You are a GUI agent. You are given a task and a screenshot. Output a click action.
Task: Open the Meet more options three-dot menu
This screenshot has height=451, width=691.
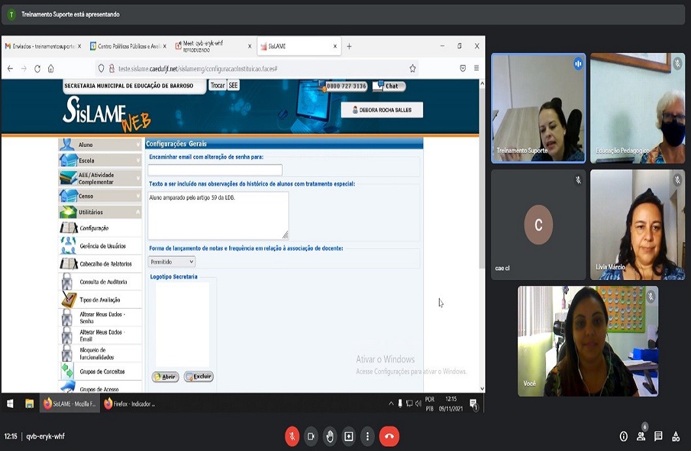click(368, 437)
